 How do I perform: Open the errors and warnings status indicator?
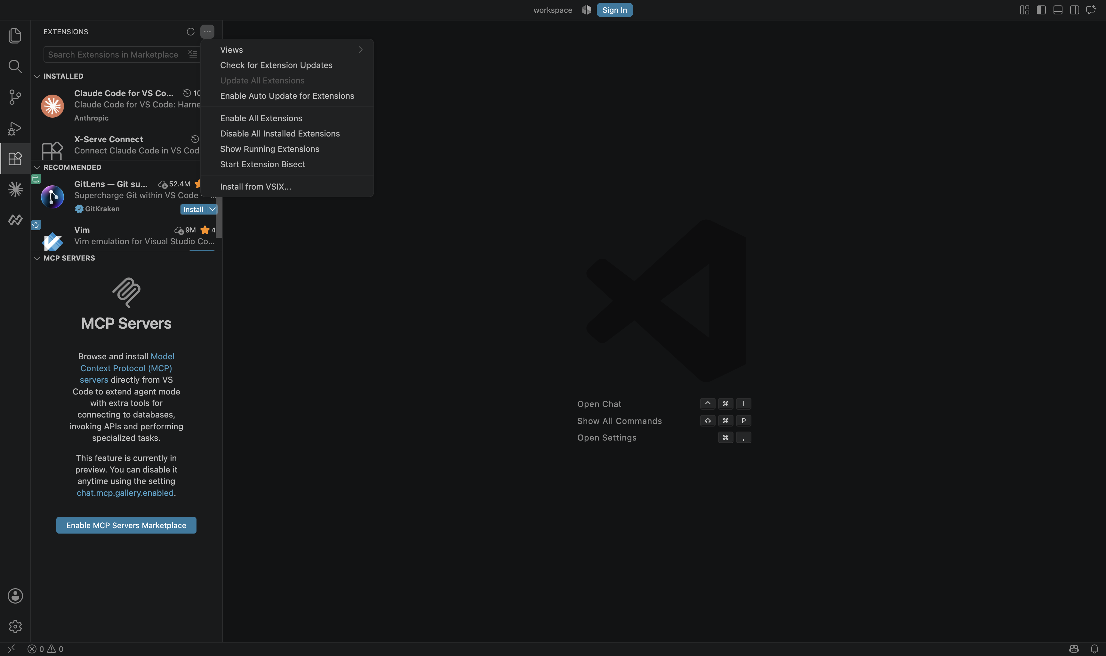pyautogui.click(x=45, y=649)
